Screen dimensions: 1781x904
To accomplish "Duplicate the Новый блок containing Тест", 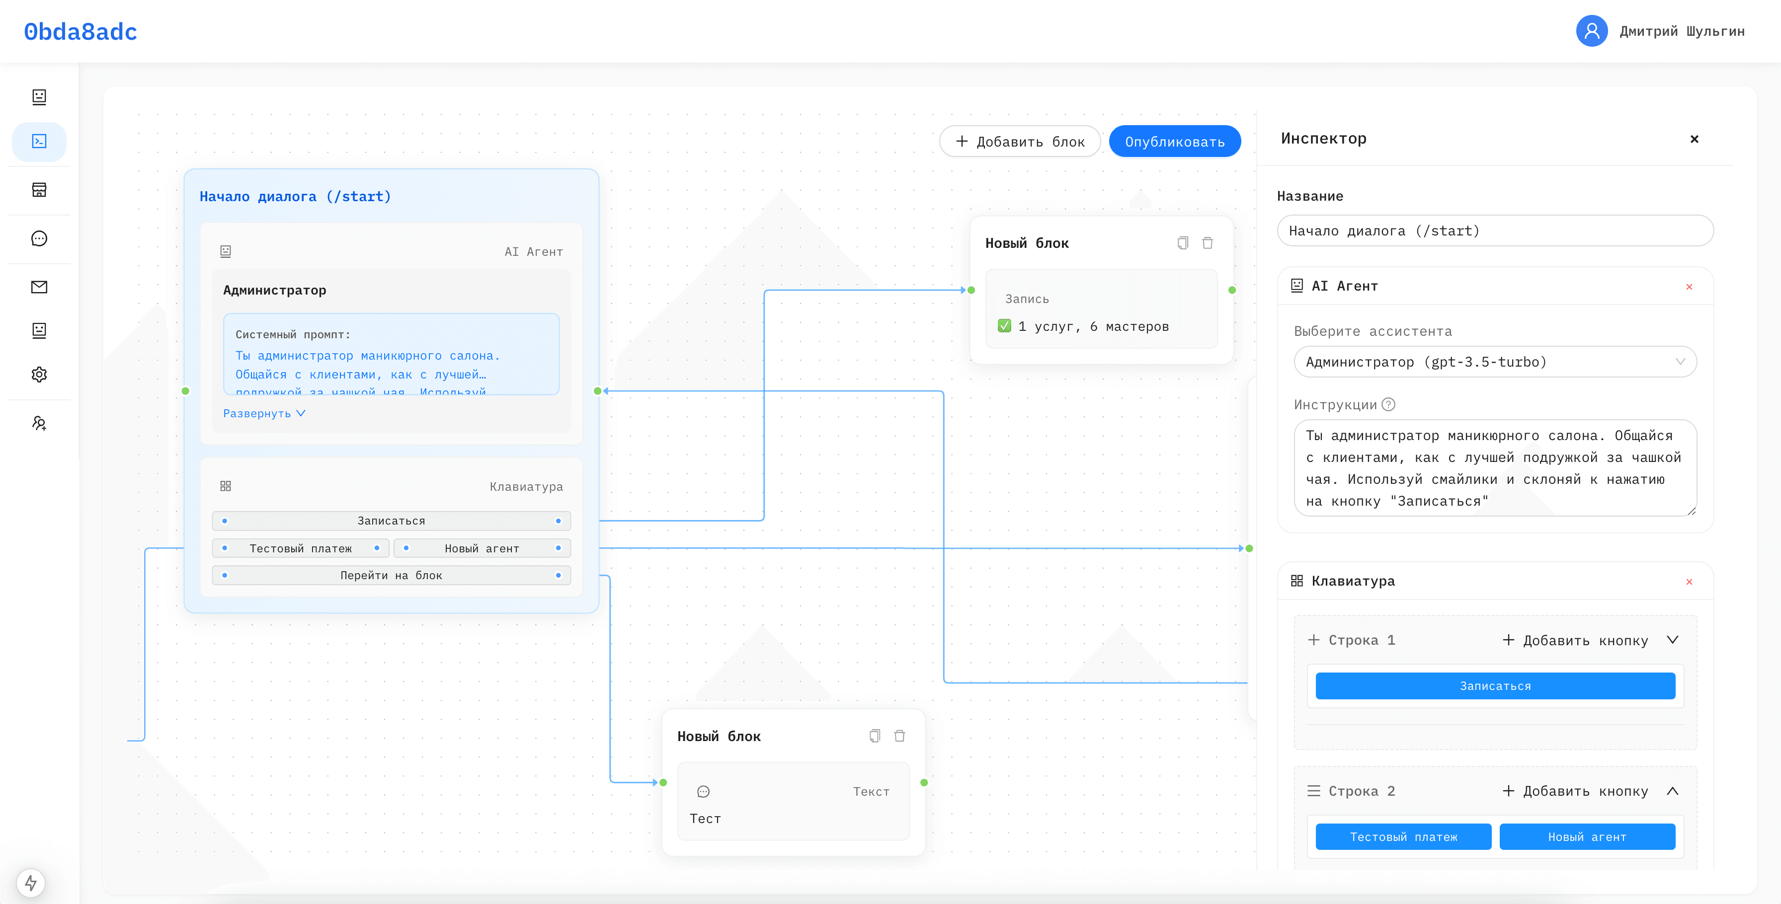I will (x=875, y=736).
